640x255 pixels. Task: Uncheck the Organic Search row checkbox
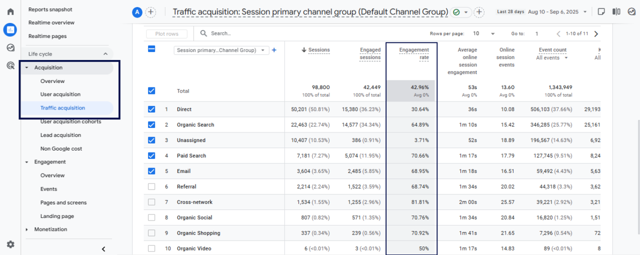coord(151,124)
